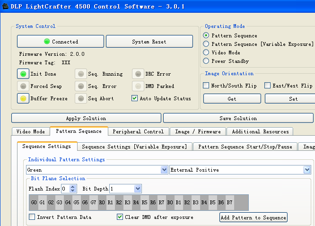
Task: Click the application icon in title bar
Action: [5, 6]
